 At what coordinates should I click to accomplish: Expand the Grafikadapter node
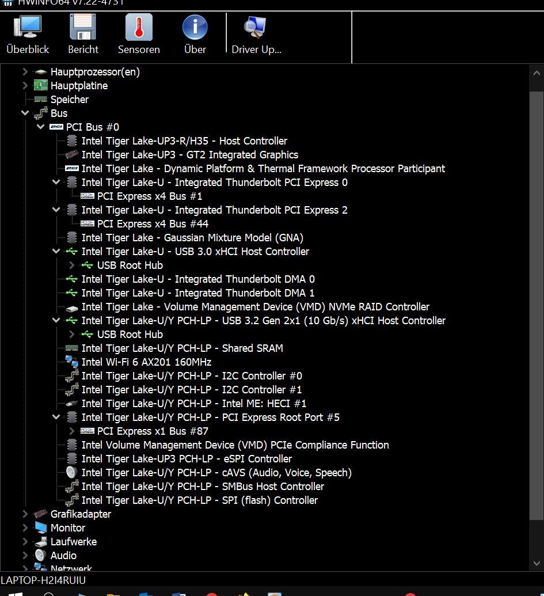click(25, 514)
